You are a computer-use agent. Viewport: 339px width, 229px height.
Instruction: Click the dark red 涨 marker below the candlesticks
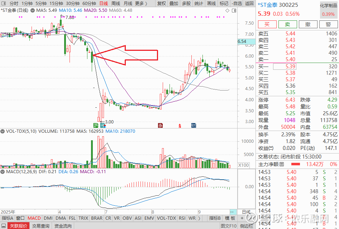tap(160, 125)
